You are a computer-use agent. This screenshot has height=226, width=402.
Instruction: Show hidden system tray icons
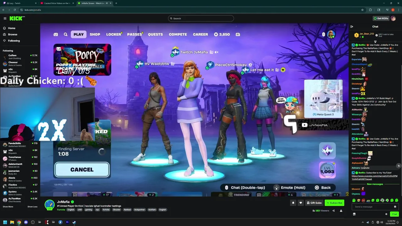coord(363,222)
